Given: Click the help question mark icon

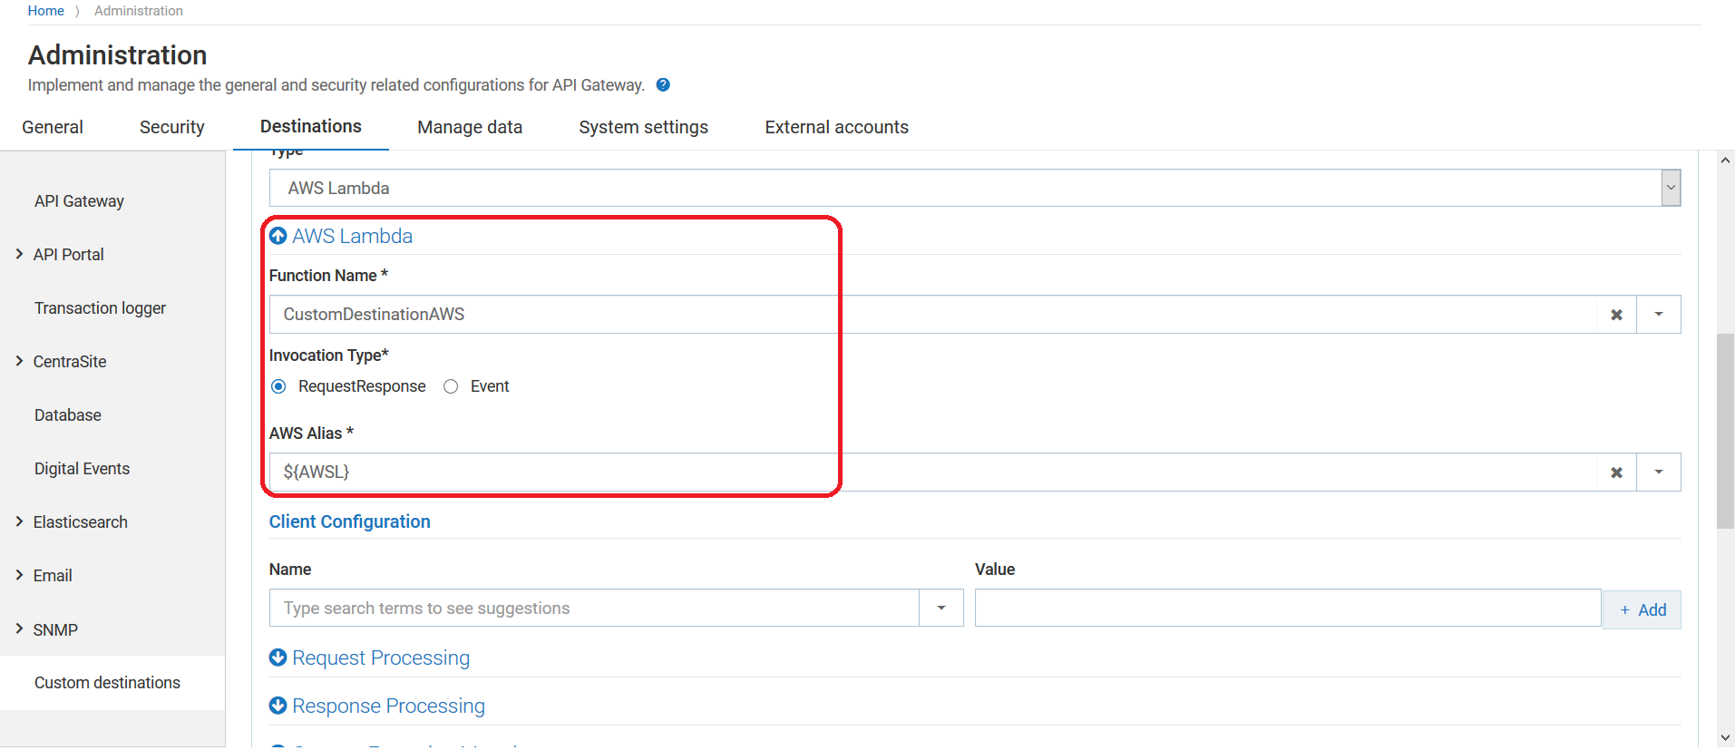Looking at the screenshot, I should pyautogui.click(x=663, y=84).
